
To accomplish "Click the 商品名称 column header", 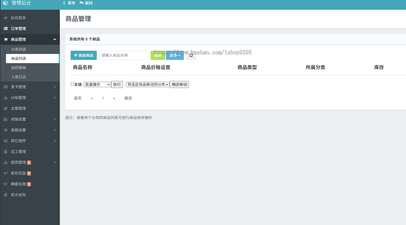I will 83,67.
